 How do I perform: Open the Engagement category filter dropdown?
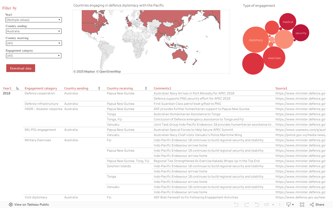[x=59, y=56]
